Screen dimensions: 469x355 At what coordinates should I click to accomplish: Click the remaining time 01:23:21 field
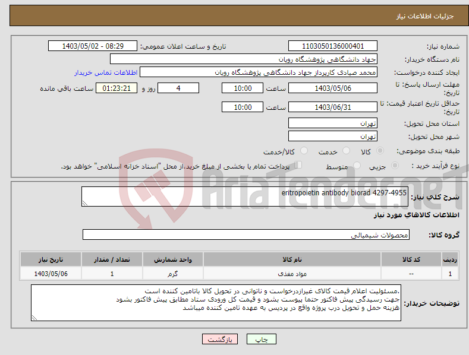pos(117,88)
